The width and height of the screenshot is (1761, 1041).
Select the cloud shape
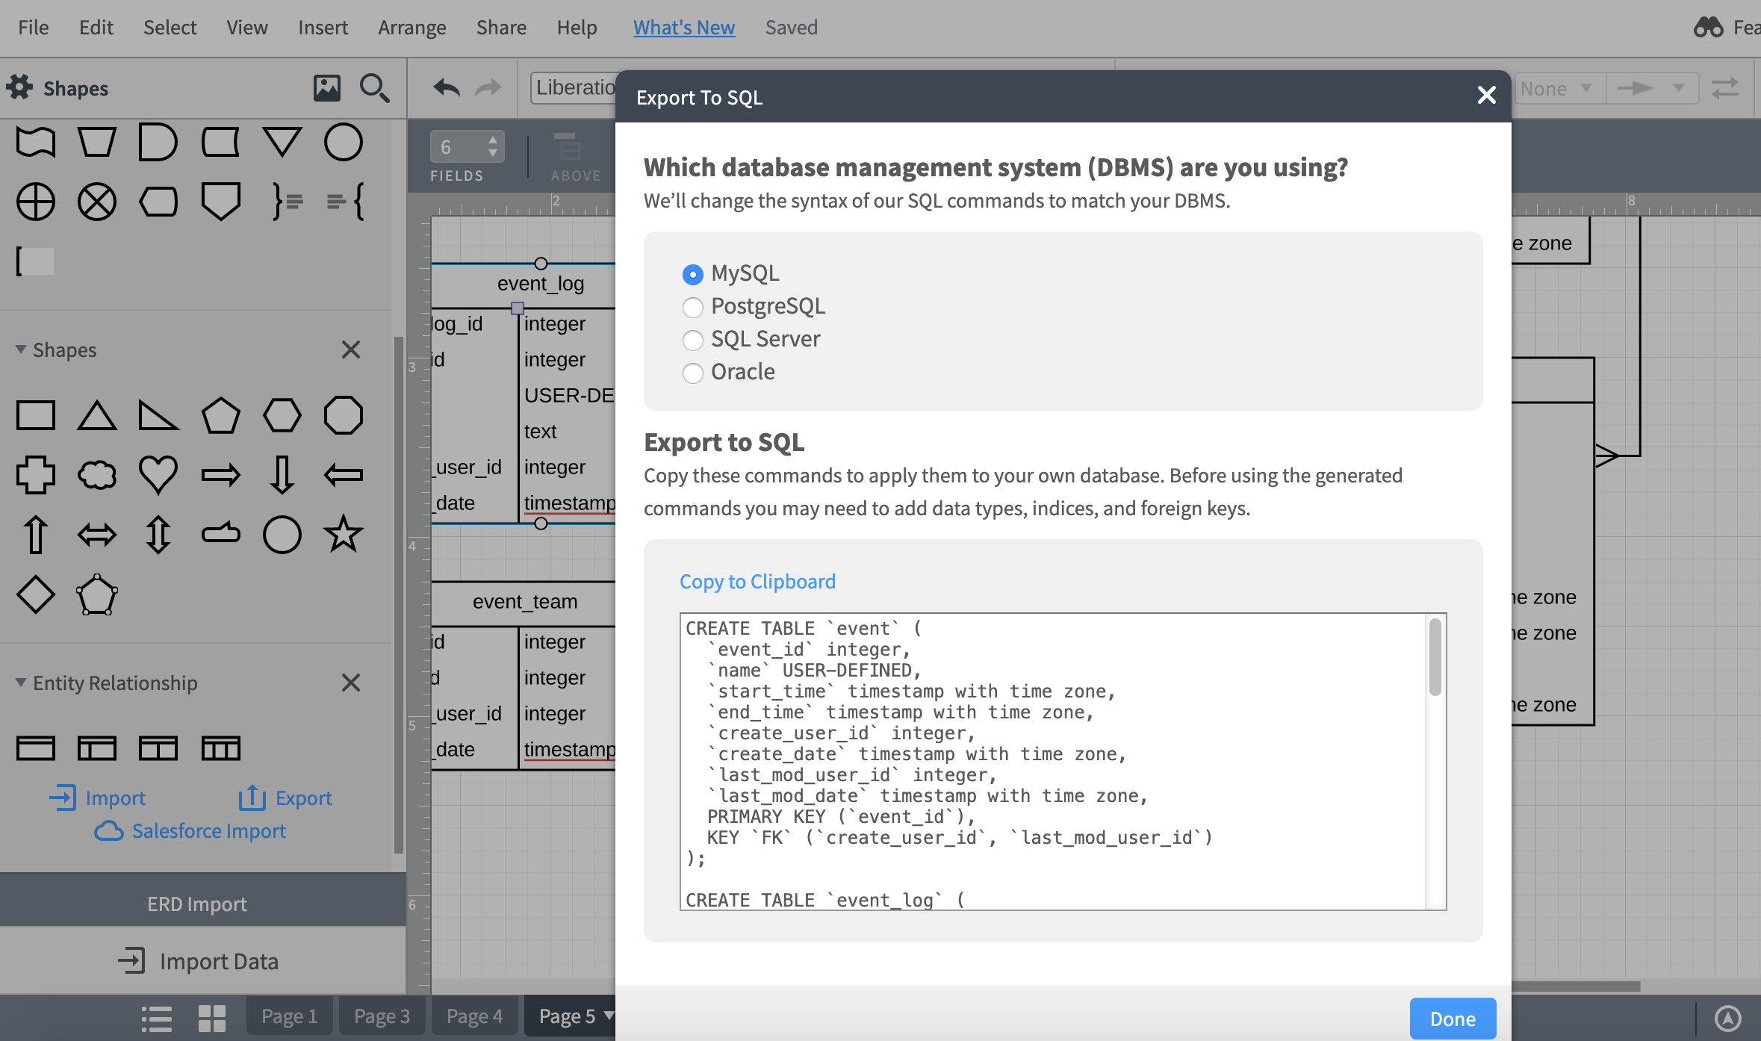click(97, 473)
